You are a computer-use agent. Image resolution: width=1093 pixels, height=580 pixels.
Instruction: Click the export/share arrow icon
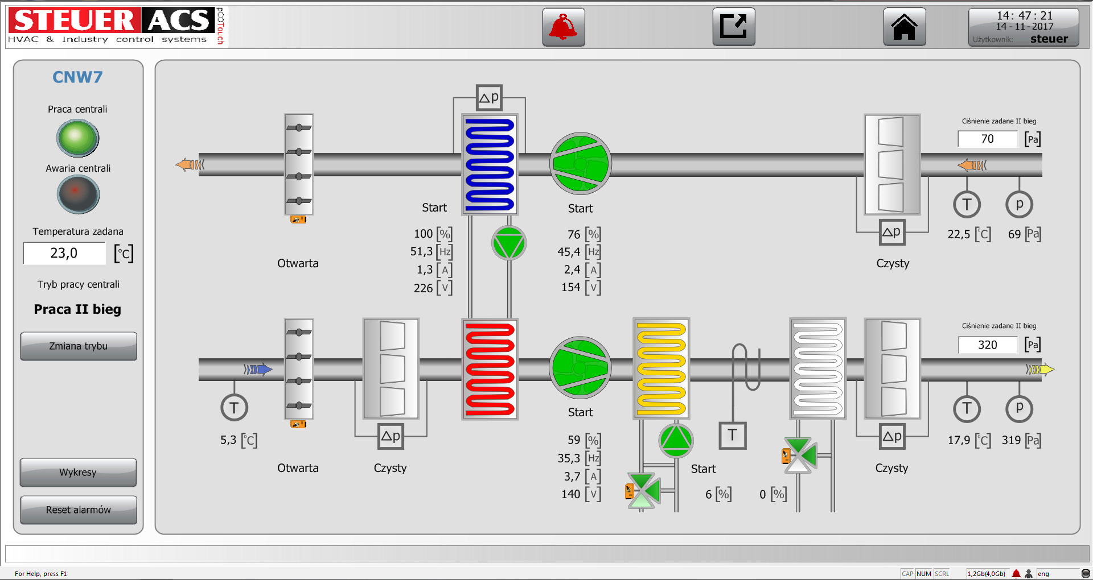(734, 27)
